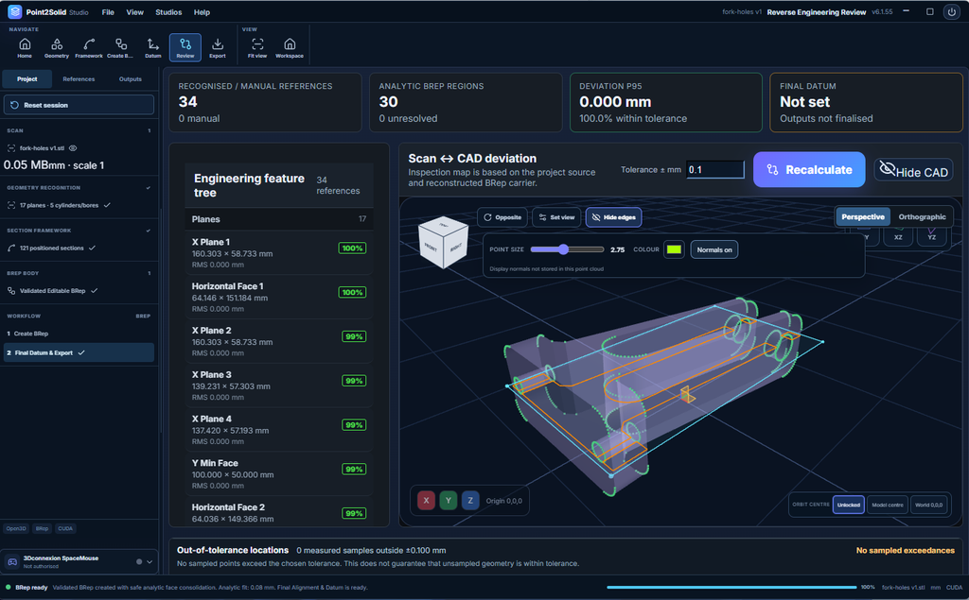Image resolution: width=969 pixels, height=600 pixels.
Task: Open the Geometry tool
Action: (56, 47)
